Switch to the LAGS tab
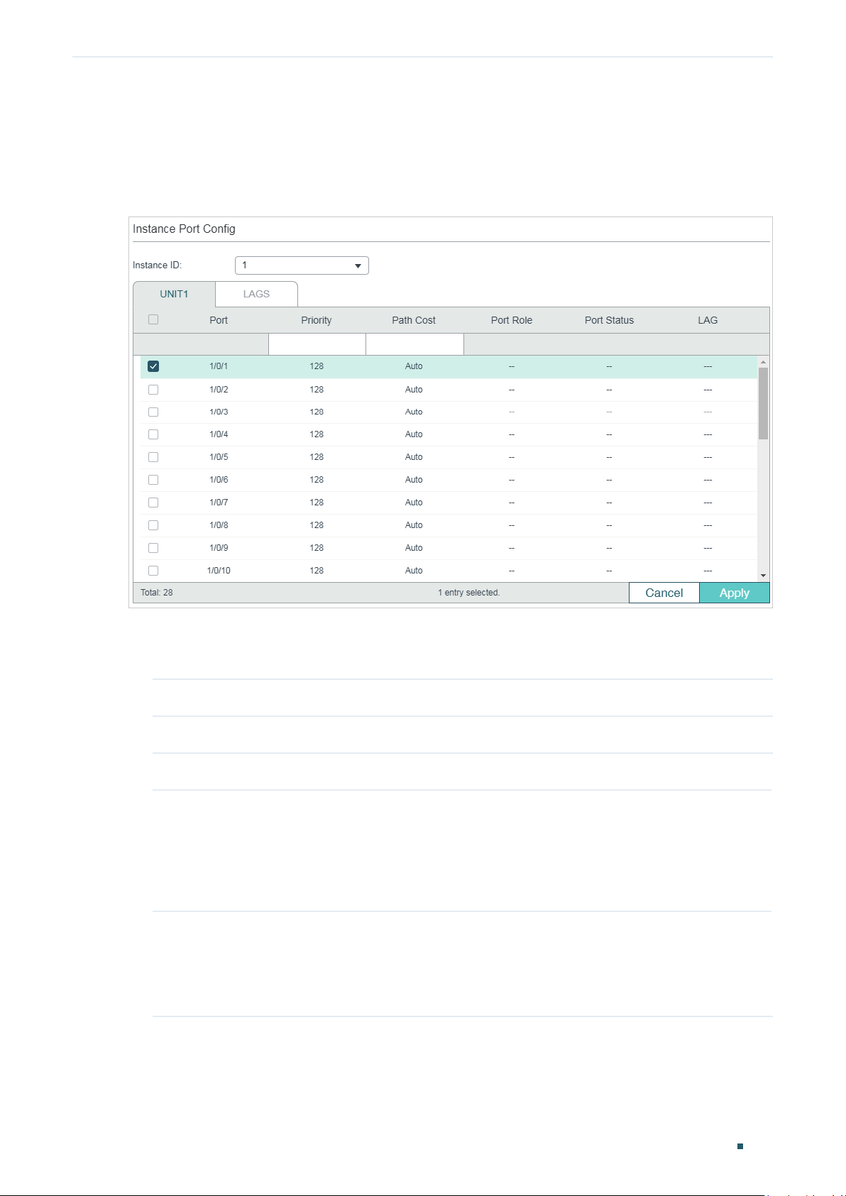 (x=256, y=294)
